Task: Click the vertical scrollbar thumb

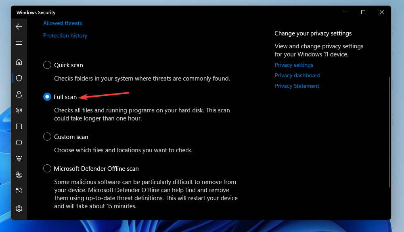Action: pos(389,132)
